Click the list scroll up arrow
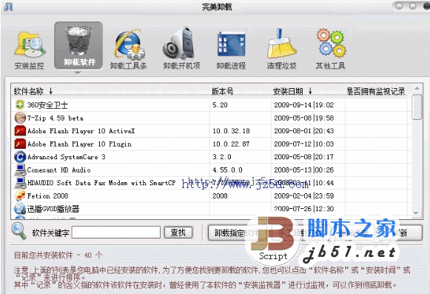Image resolution: width=430 pixels, height=294 pixels. (x=417, y=89)
